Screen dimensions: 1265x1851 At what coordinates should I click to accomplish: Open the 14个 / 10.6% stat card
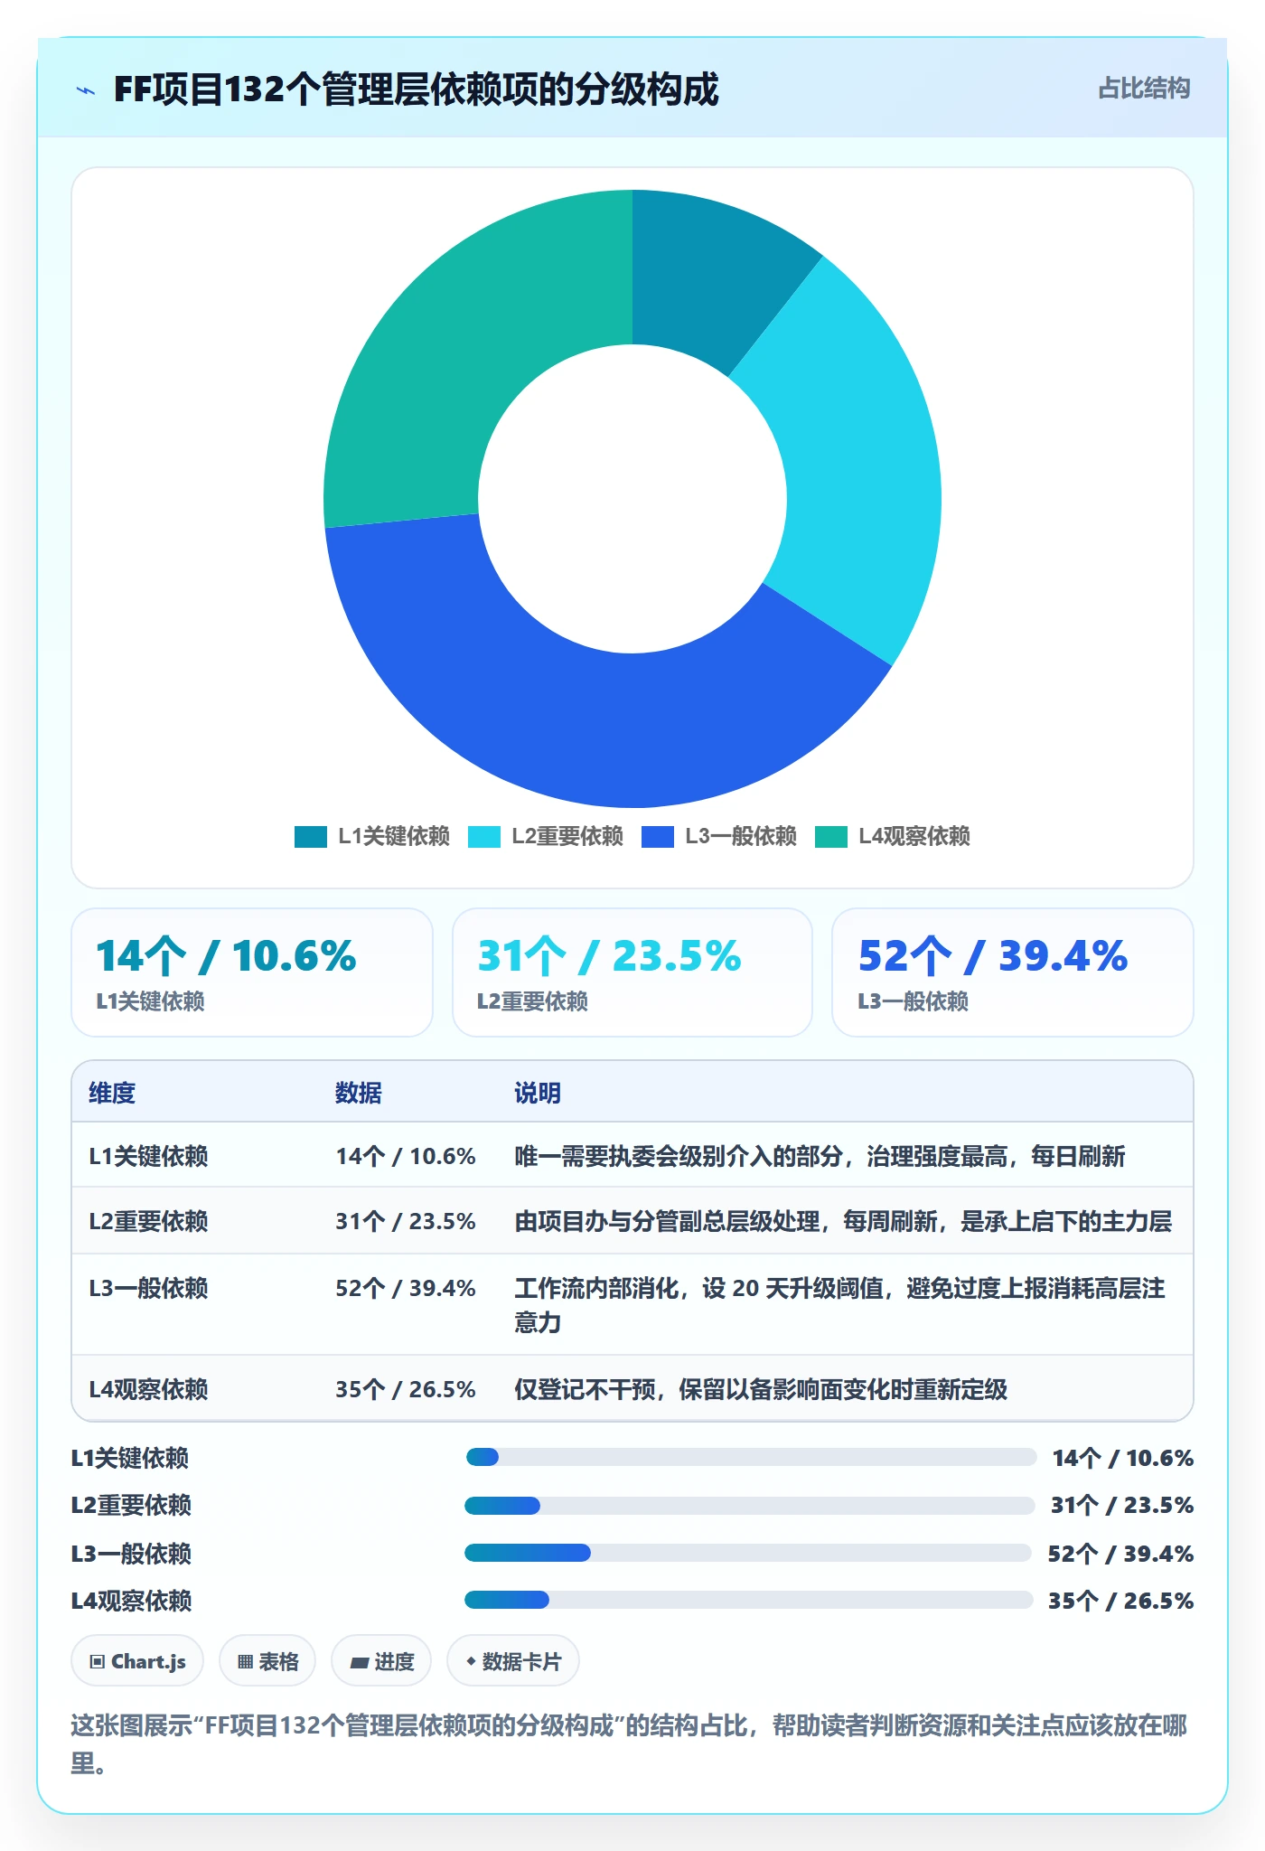[x=252, y=972]
